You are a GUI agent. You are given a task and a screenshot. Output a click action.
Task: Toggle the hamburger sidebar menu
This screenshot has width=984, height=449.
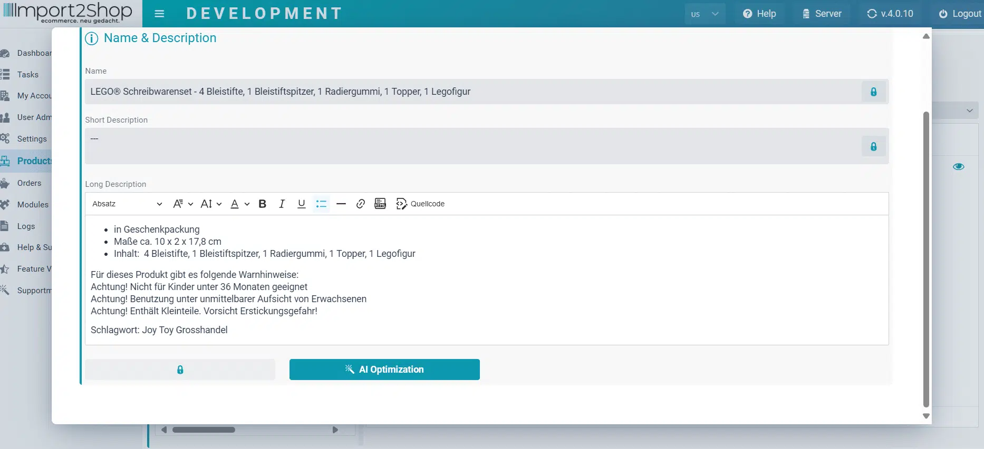(x=159, y=14)
